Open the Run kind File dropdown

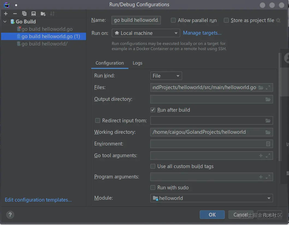pyautogui.click(x=166, y=76)
